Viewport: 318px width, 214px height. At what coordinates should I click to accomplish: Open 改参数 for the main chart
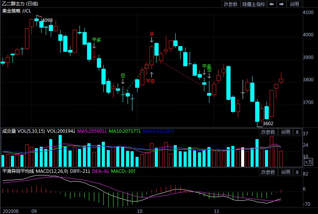pos(231,4)
